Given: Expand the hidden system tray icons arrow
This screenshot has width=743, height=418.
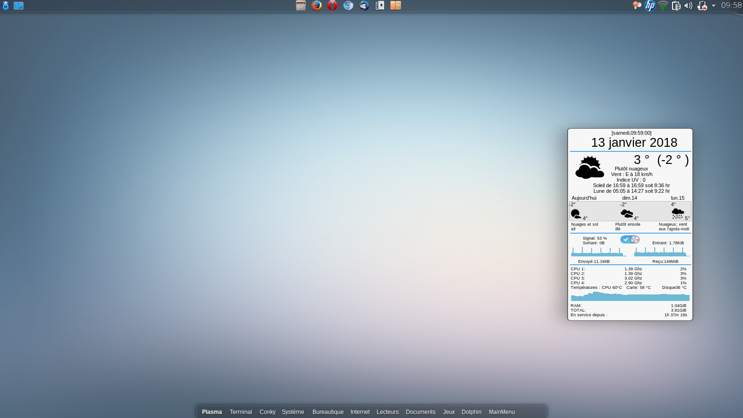Looking at the screenshot, I should point(714,6).
